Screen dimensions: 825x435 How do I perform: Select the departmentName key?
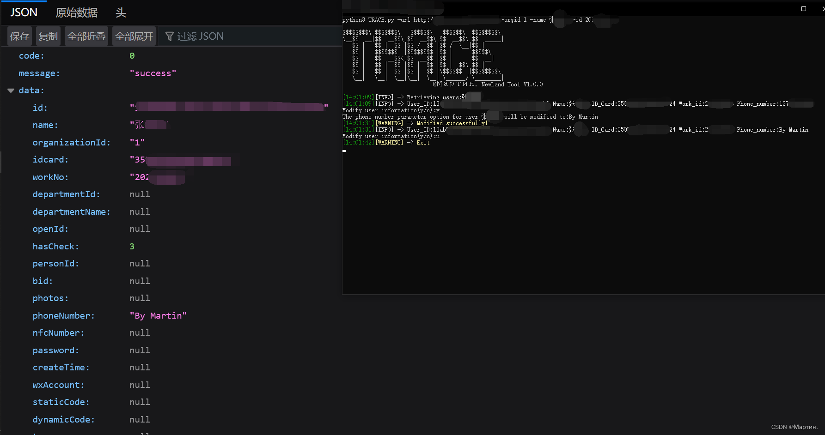(72, 212)
